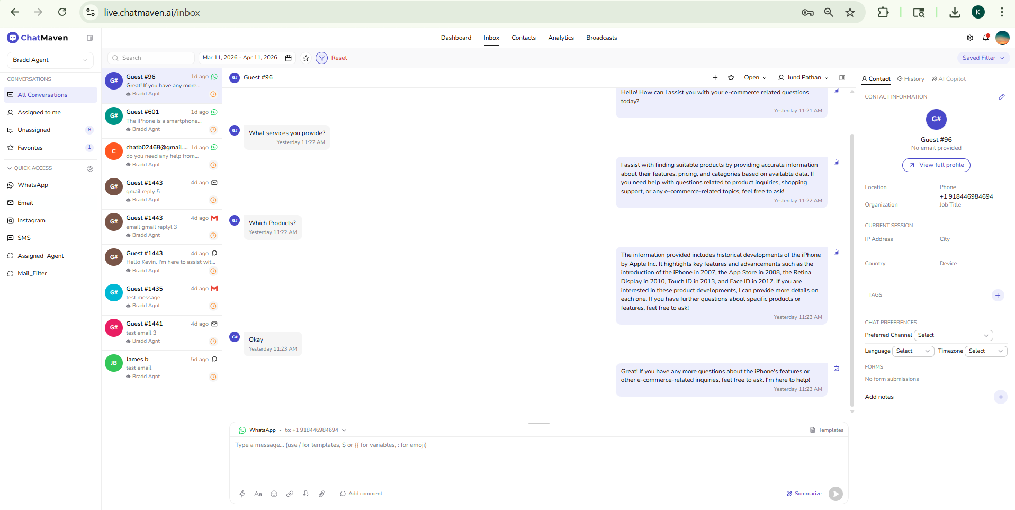The height and width of the screenshot is (510, 1015).
Task: Toggle favorite star for Guest #96 conversation
Action: tap(731, 77)
